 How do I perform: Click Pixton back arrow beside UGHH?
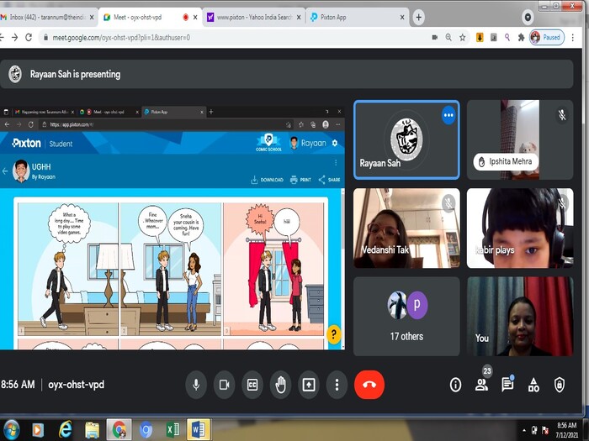5,171
